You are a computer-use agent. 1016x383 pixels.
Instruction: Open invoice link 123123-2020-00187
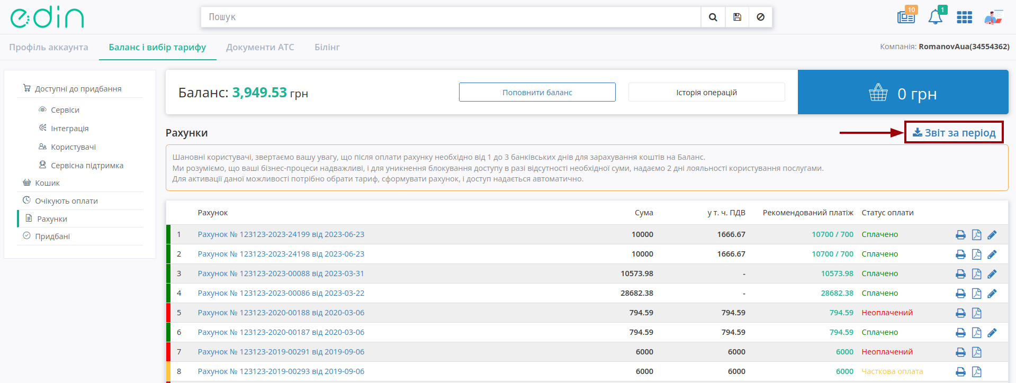[x=281, y=332]
